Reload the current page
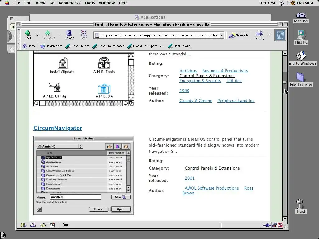This screenshot has height=239, width=319. coord(69,35)
